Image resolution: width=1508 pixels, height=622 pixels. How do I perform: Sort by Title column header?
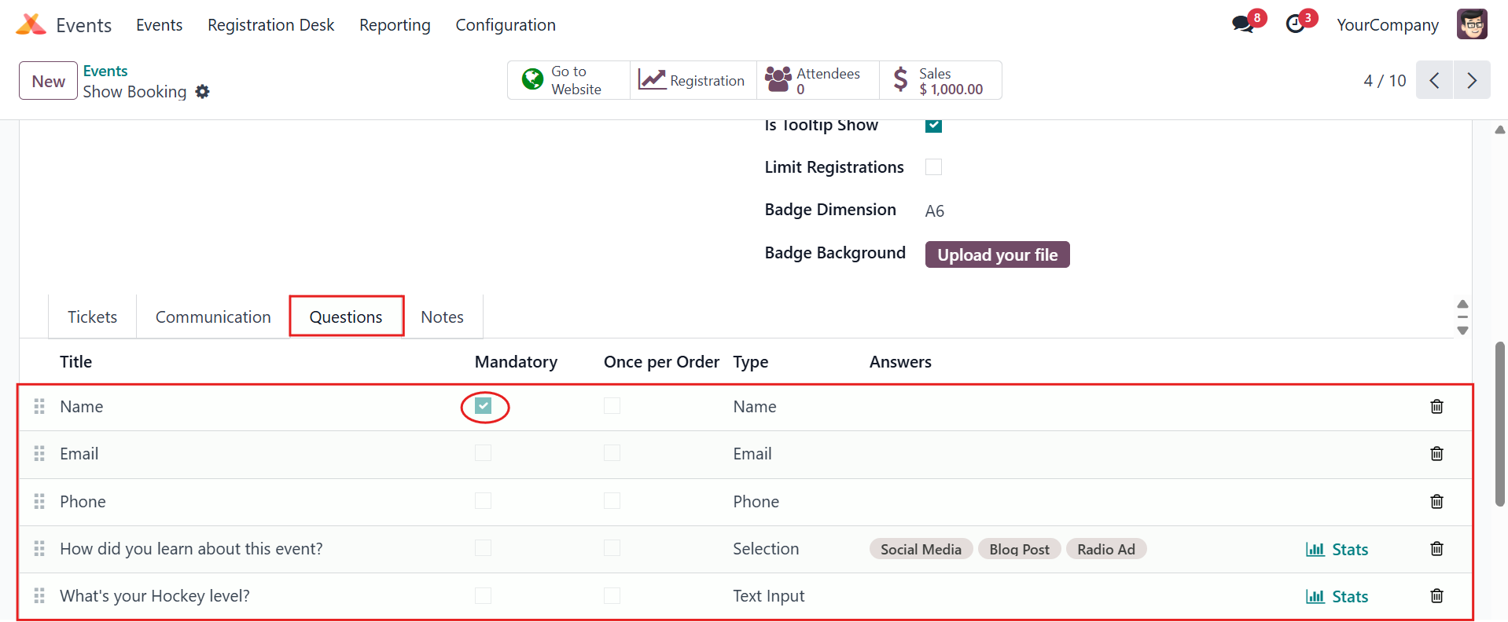[76, 361]
